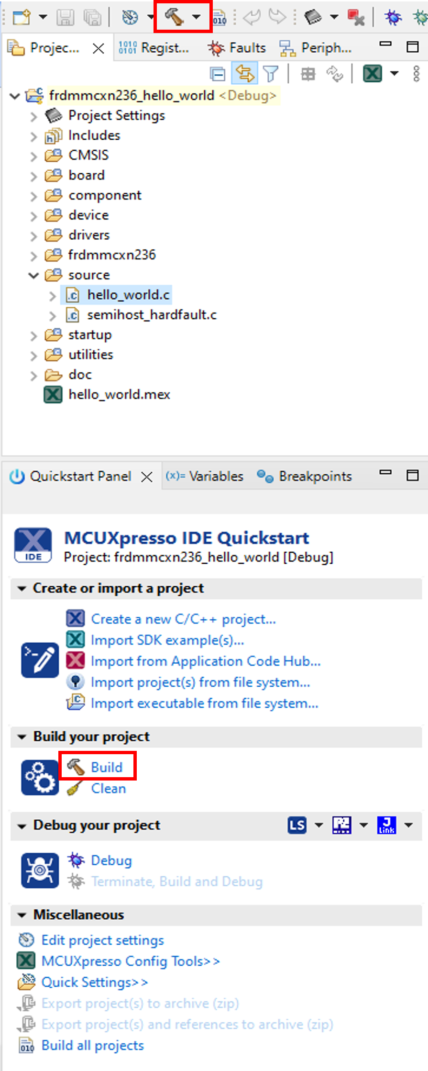Click the Collapse All icon in Project Explorer
The height and width of the screenshot is (1071, 428).
point(218,74)
